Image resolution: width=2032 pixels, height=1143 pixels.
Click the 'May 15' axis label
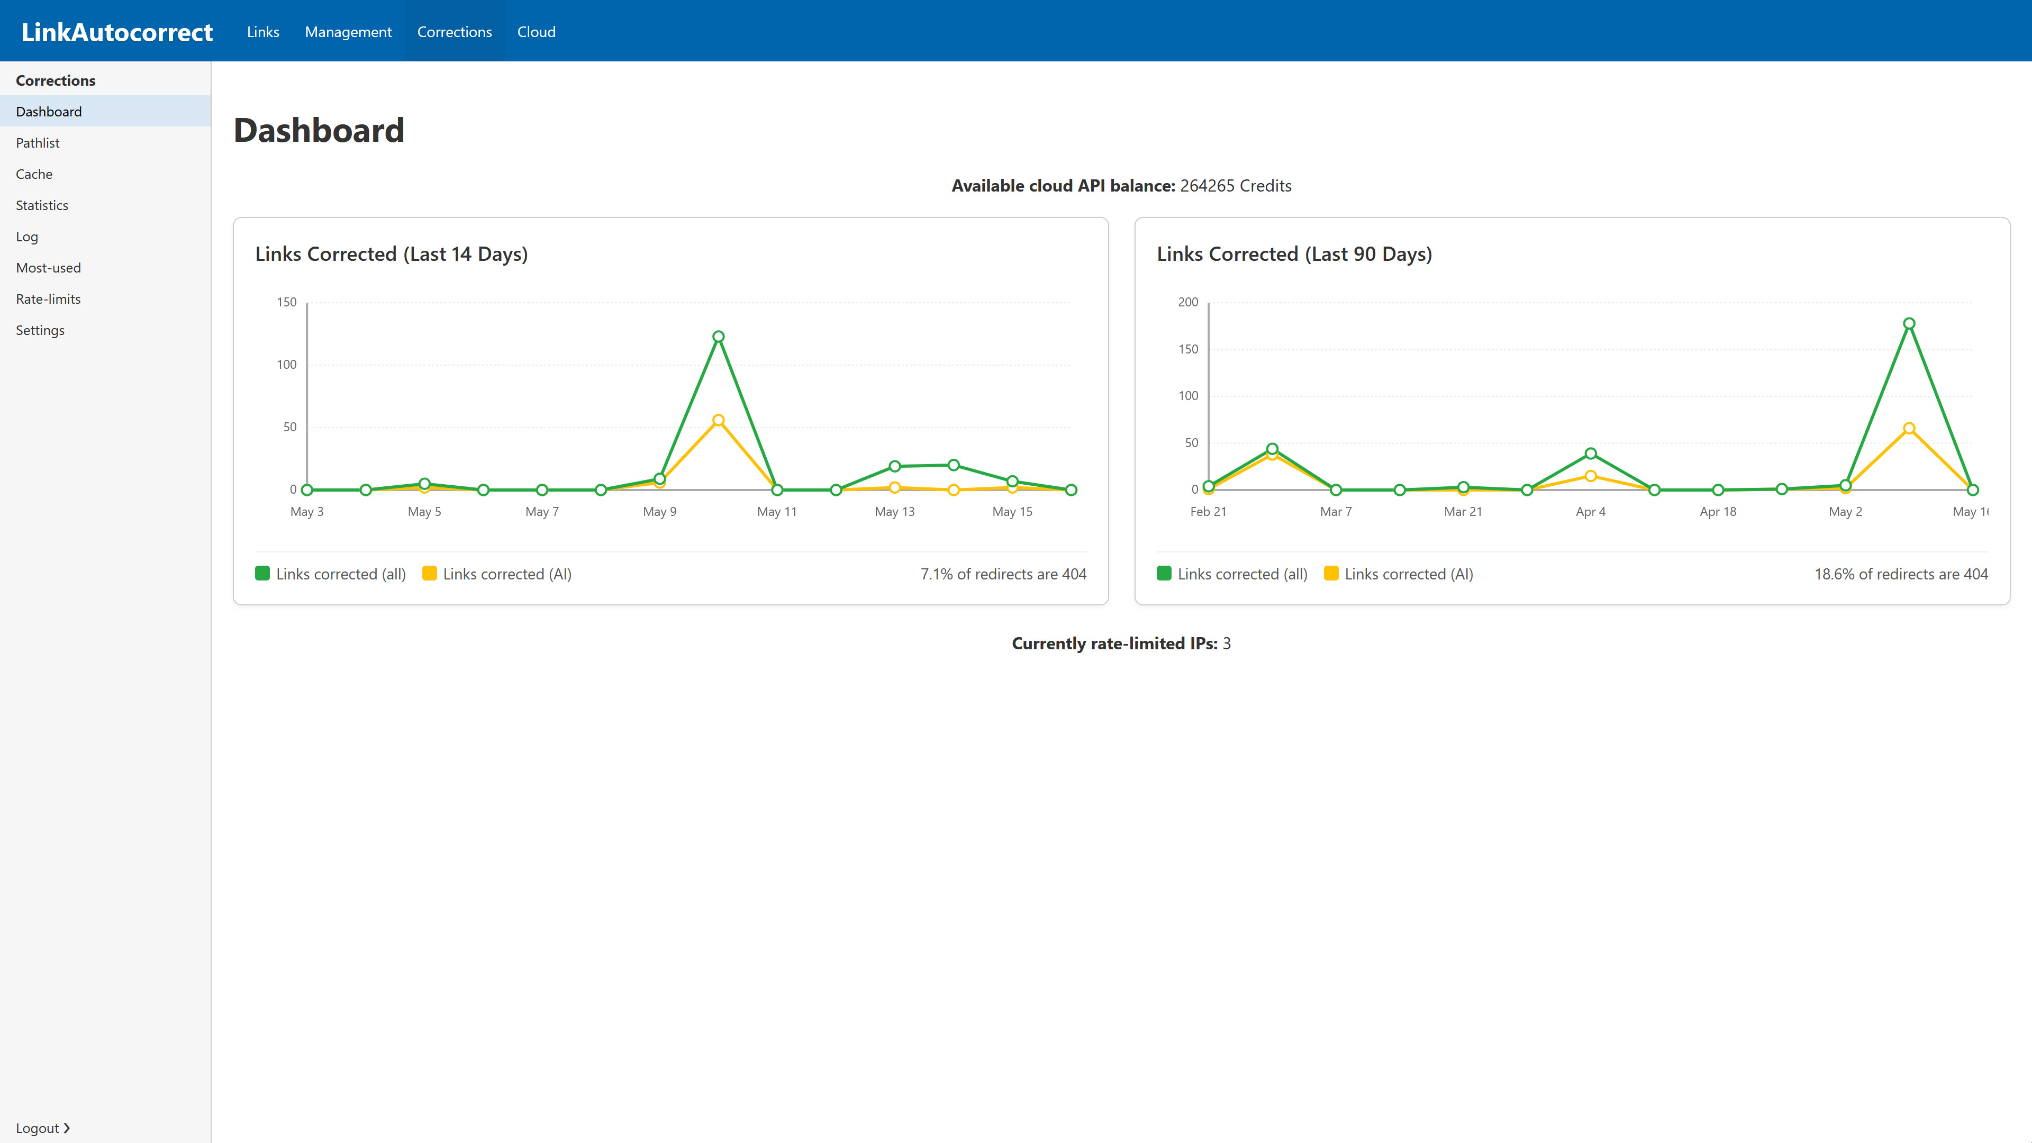tap(1012, 512)
